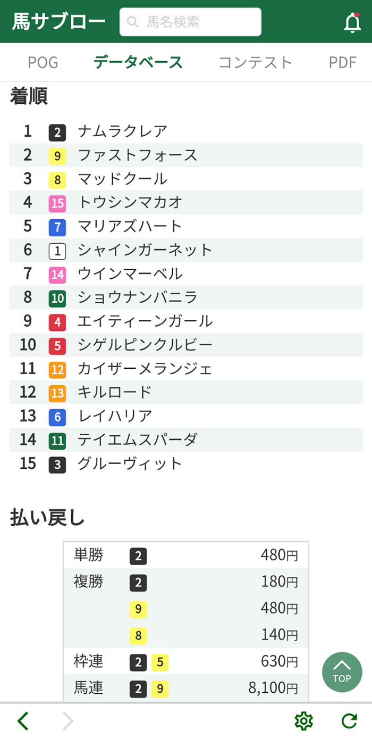
Task: Open the notifications bell
Action: coord(352,23)
